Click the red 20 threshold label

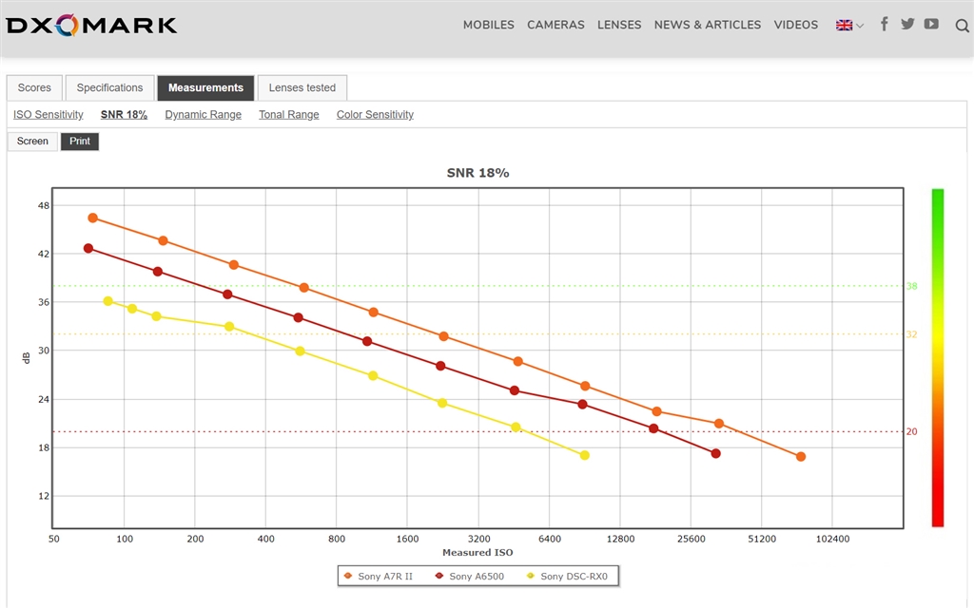tap(911, 432)
